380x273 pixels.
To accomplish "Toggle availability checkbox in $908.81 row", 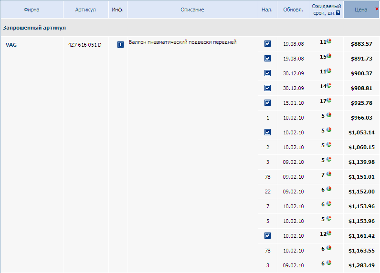I will 267,88.
